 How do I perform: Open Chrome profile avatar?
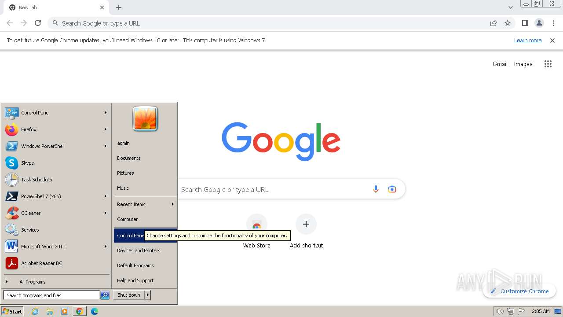point(539,23)
